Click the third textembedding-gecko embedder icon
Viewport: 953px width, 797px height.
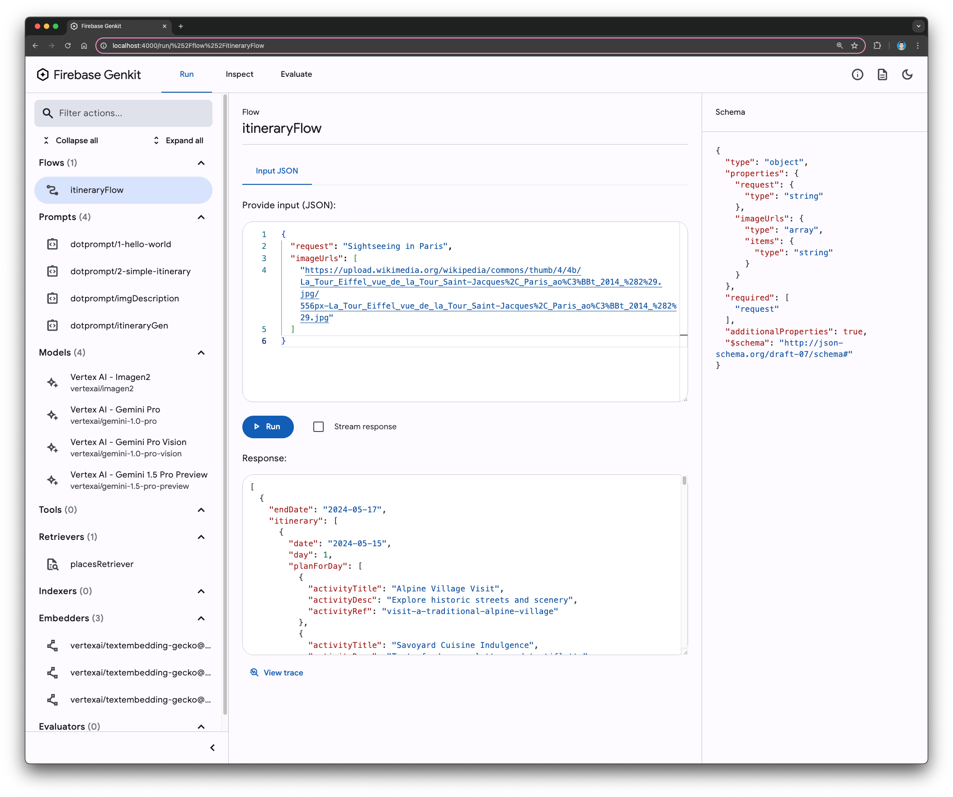point(52,700)
